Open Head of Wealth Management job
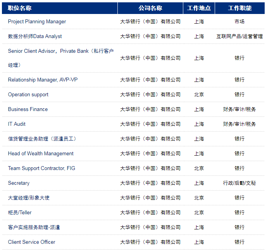 (x=41, y=154)
